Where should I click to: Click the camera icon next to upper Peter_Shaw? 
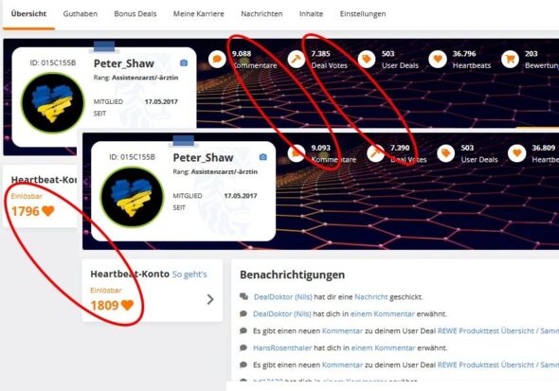[x=184, y=63]
